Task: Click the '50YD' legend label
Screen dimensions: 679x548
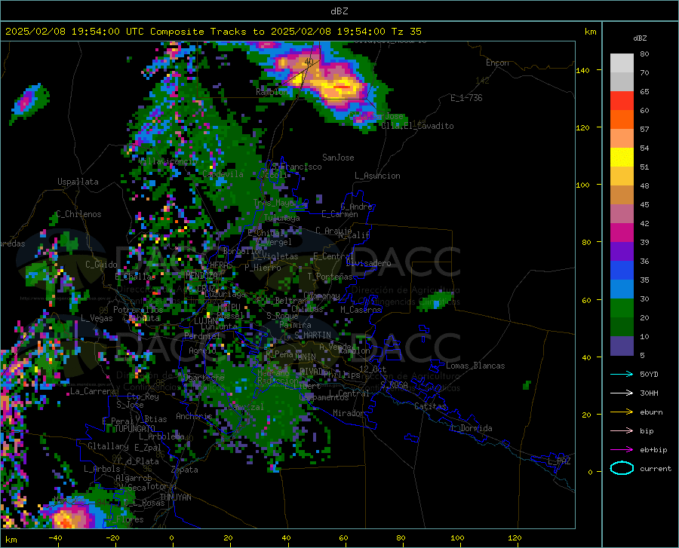Action: click(649, 374)
